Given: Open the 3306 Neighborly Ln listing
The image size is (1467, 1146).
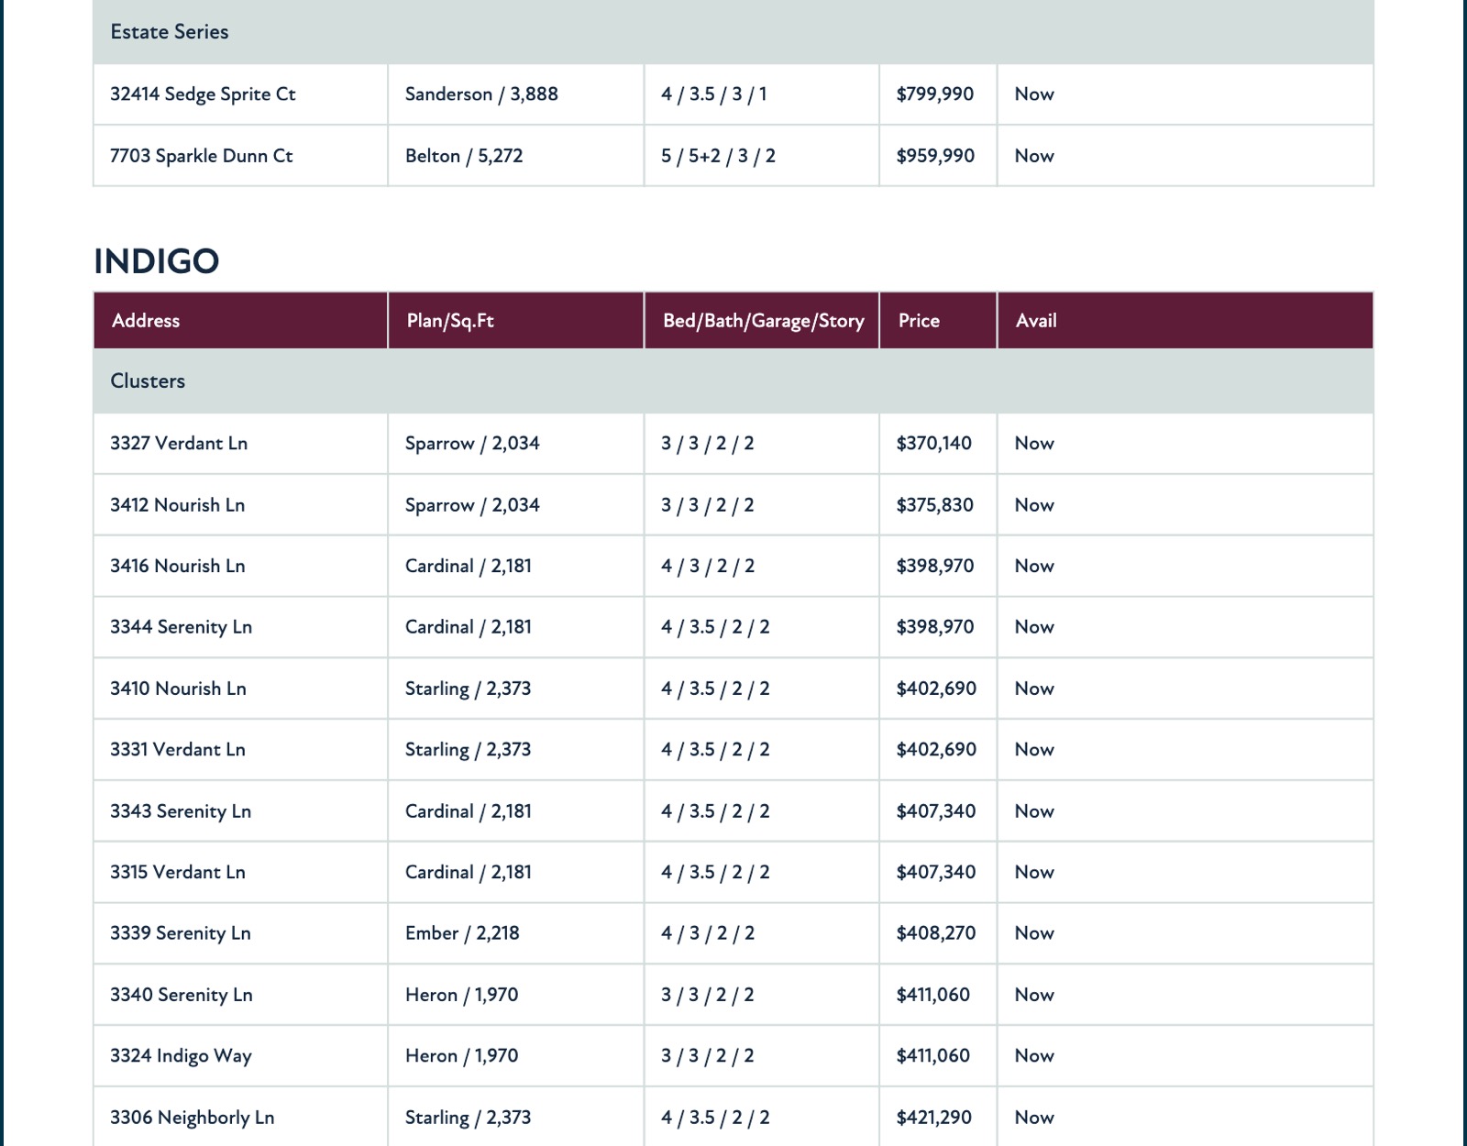Looking at the screenshot, I should (x=192, y=1118).
